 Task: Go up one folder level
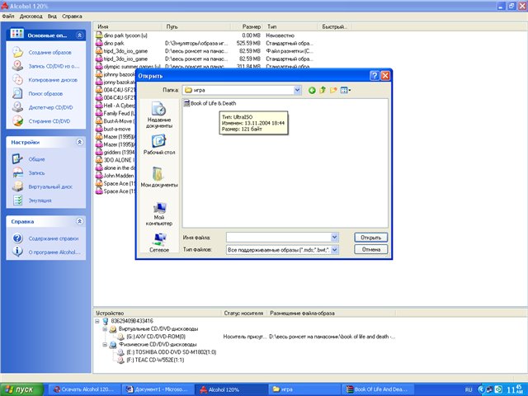[x=324, y=90]
